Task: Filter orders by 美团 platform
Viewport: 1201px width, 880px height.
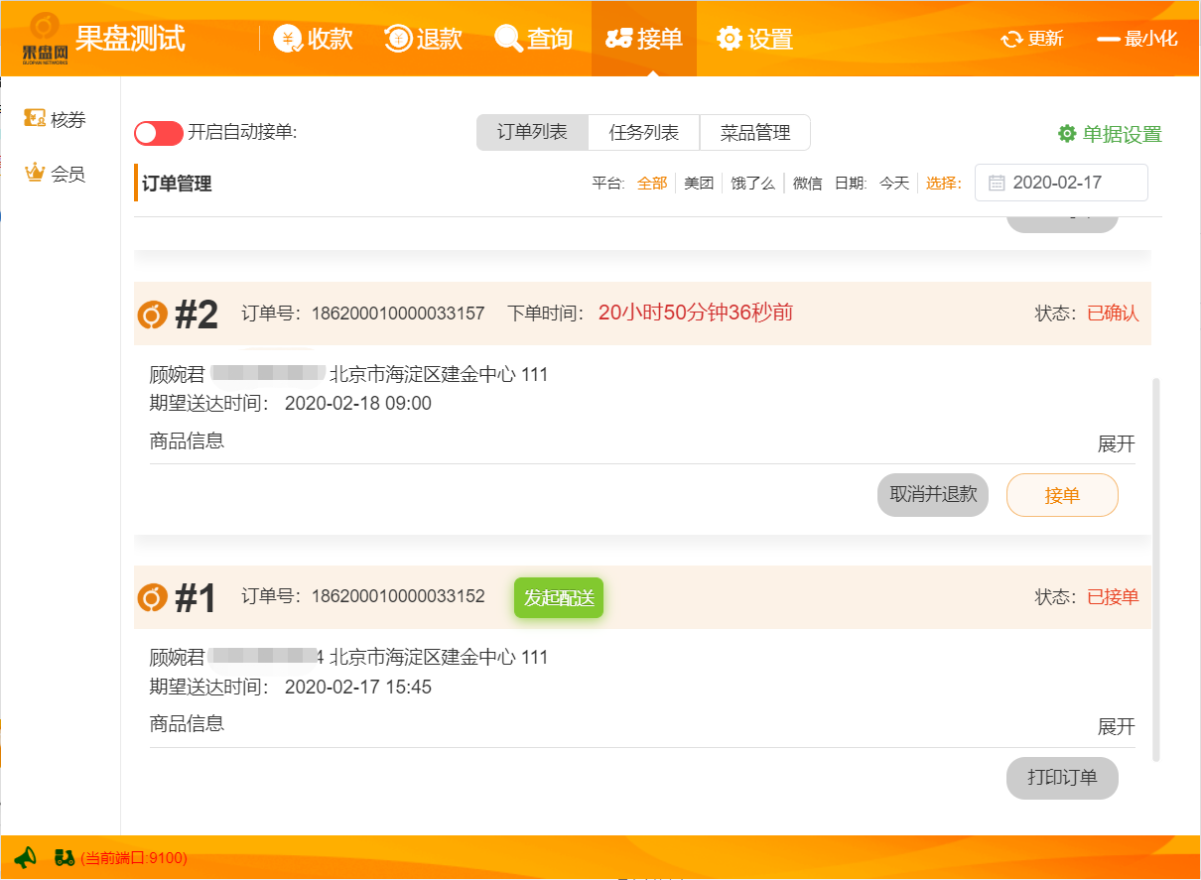Action: pos(699,184)
